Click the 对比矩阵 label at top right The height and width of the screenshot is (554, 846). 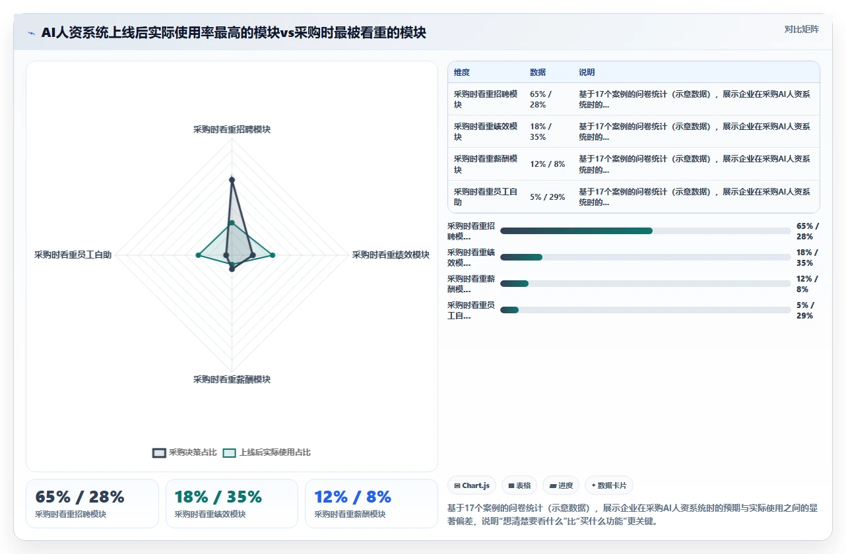pos(801,29)
